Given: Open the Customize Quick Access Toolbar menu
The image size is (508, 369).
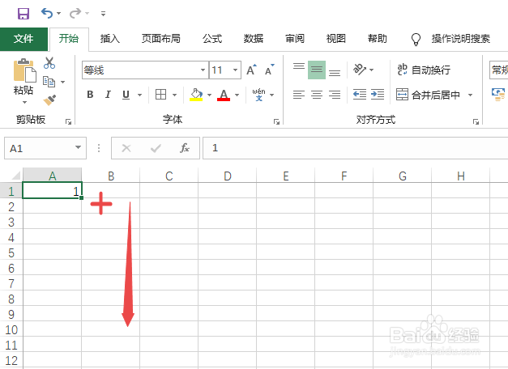Looking at the screenshot, I should 103,14.
